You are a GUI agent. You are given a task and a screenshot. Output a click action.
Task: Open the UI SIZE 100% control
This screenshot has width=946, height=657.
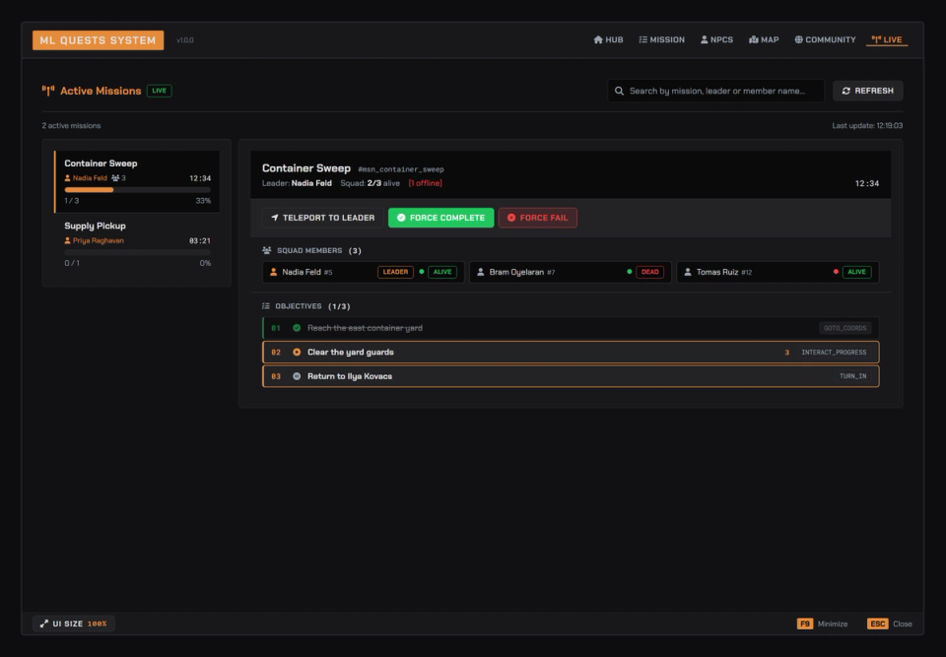coord(74,624)
